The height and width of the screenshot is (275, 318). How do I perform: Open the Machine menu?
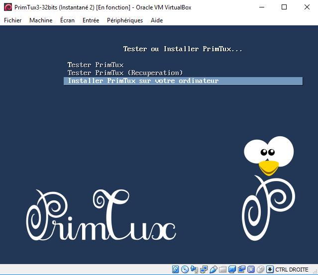(x=41, y=20)
